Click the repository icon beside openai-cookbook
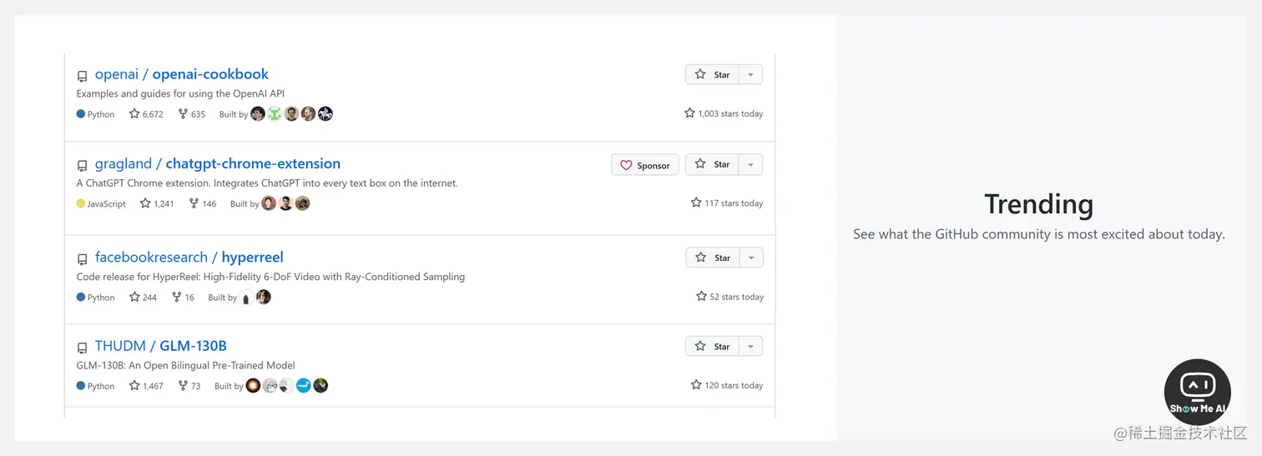Image resolution: width=1262 pixels, height=456 pixels. tap(82, 76)
